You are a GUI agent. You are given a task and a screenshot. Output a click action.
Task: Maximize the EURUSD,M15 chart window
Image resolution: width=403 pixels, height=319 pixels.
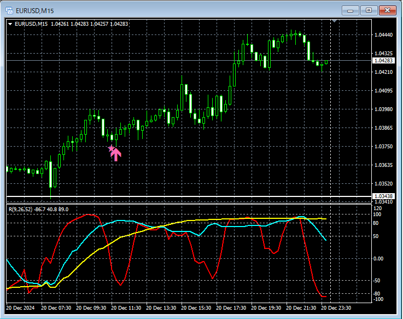(x=369, y=10)
